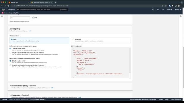Click Resource Groups & Tag Editor icon
Screen dimensions: 184x103
(3, 13)
